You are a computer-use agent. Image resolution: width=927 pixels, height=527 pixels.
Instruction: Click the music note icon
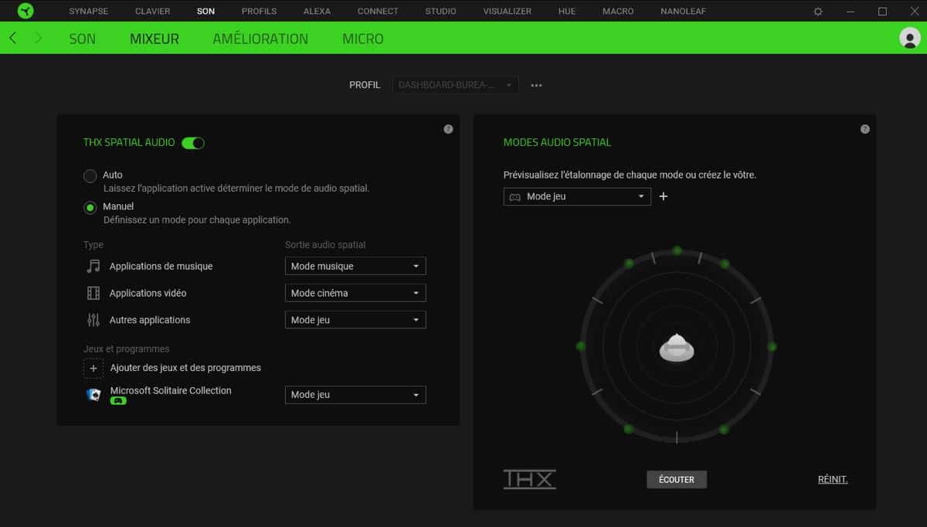(93, 266)
